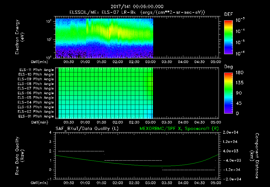Click the DEF color bar legend

pyautogui.click(x=228, y=37)
